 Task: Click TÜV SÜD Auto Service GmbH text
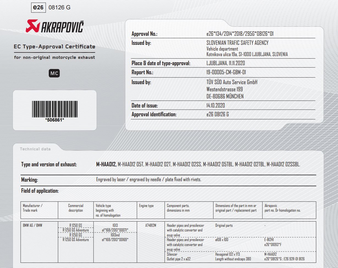click(x=232, y=82)
